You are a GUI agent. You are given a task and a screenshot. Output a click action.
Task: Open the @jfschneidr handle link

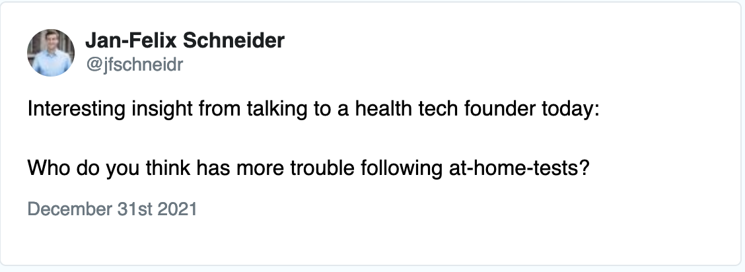click(x=134, y=64)
